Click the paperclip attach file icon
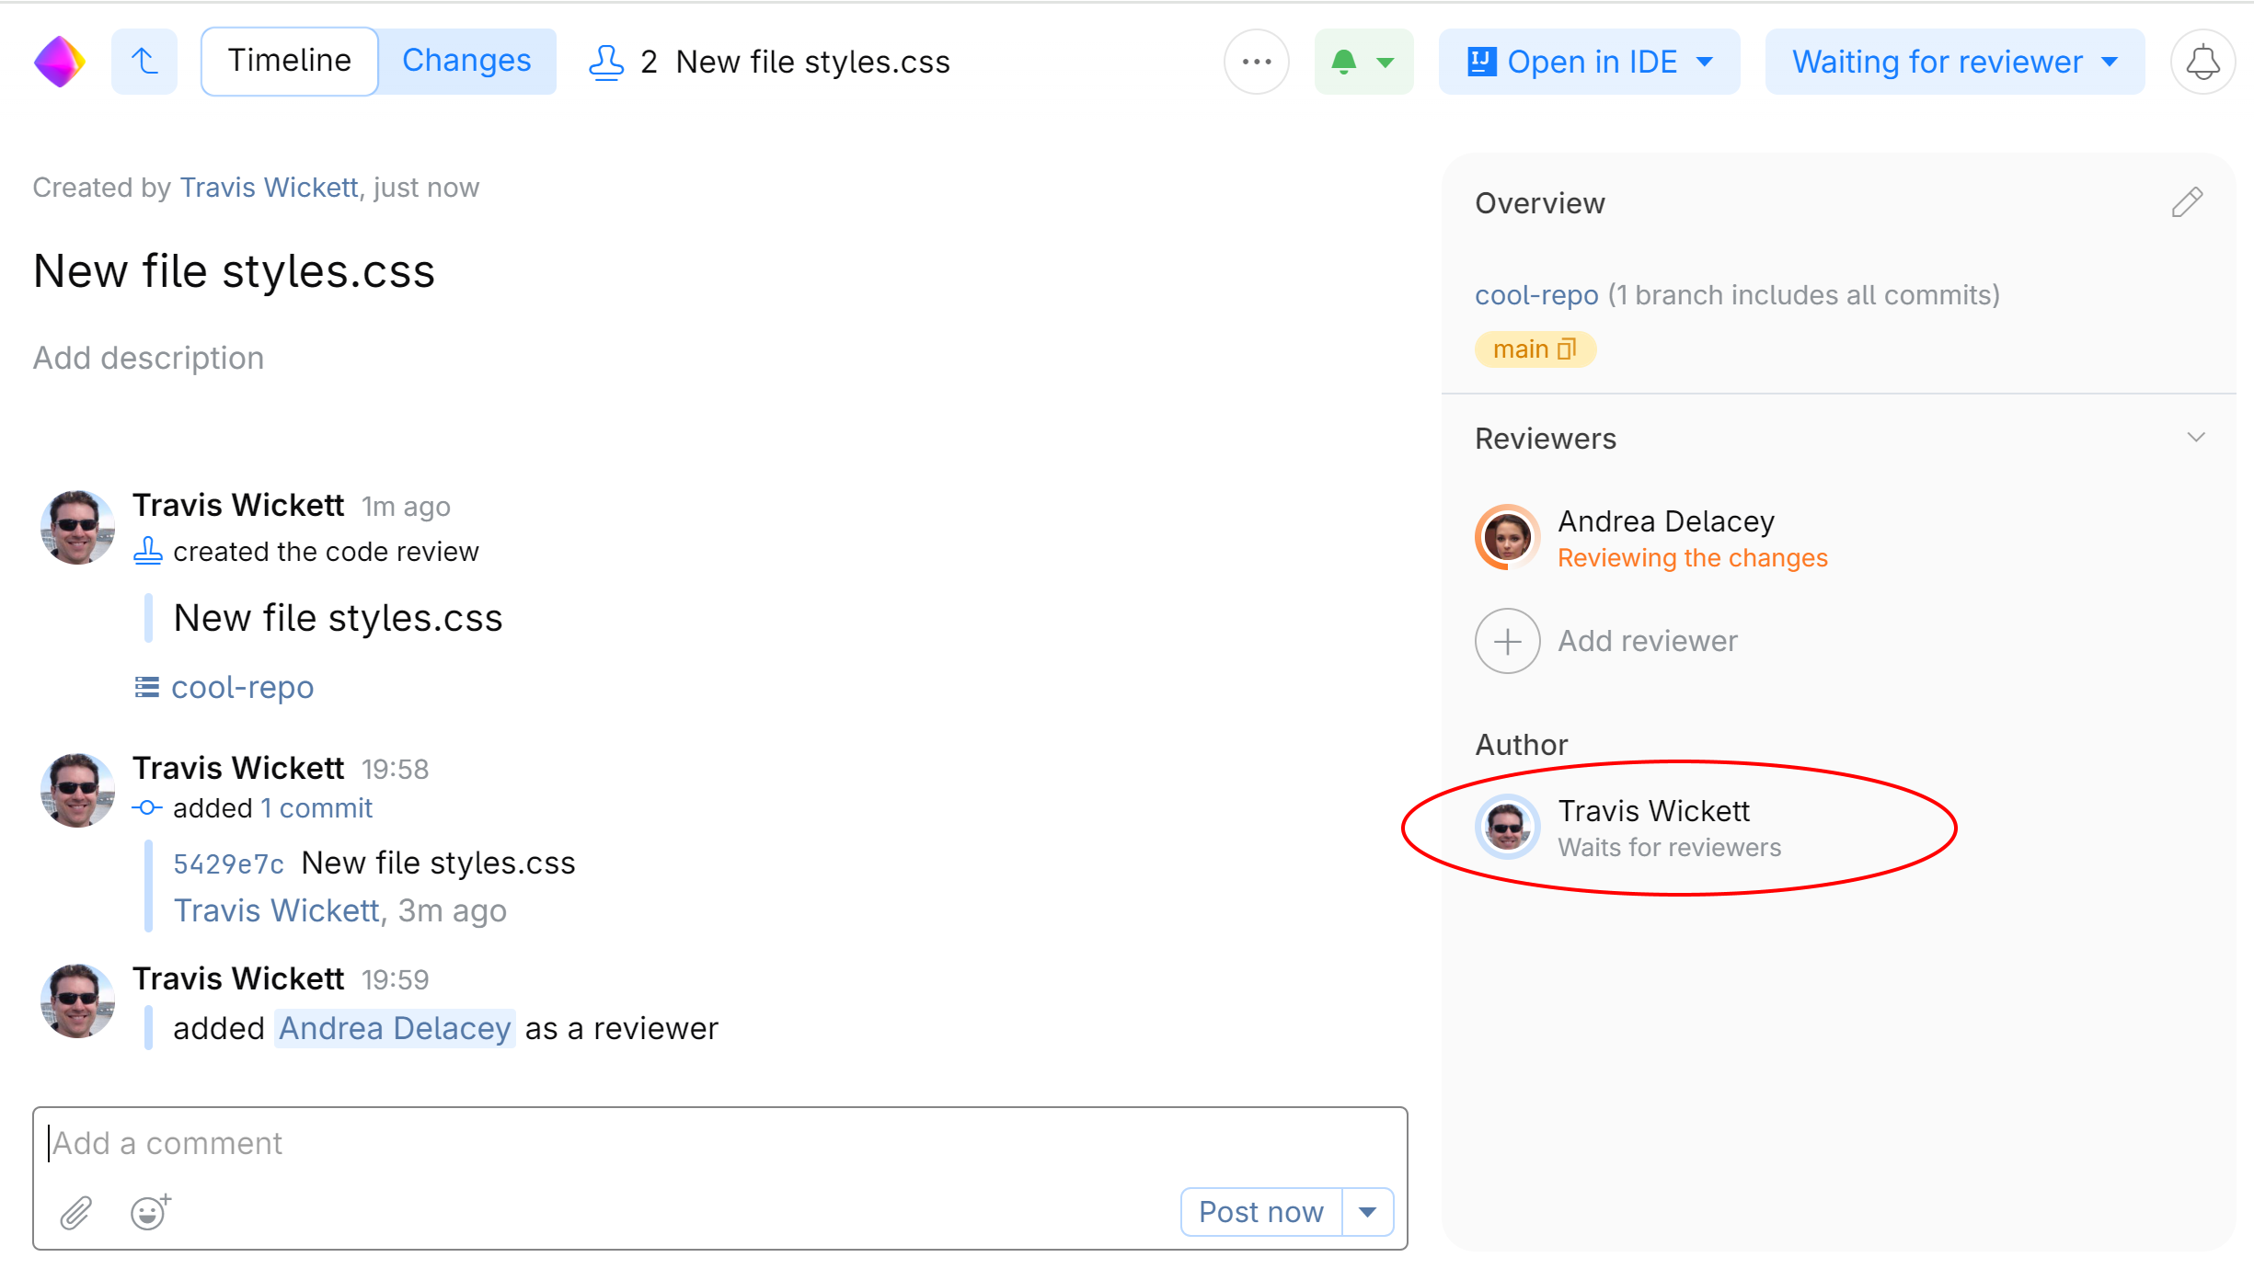 (76, 1213)
